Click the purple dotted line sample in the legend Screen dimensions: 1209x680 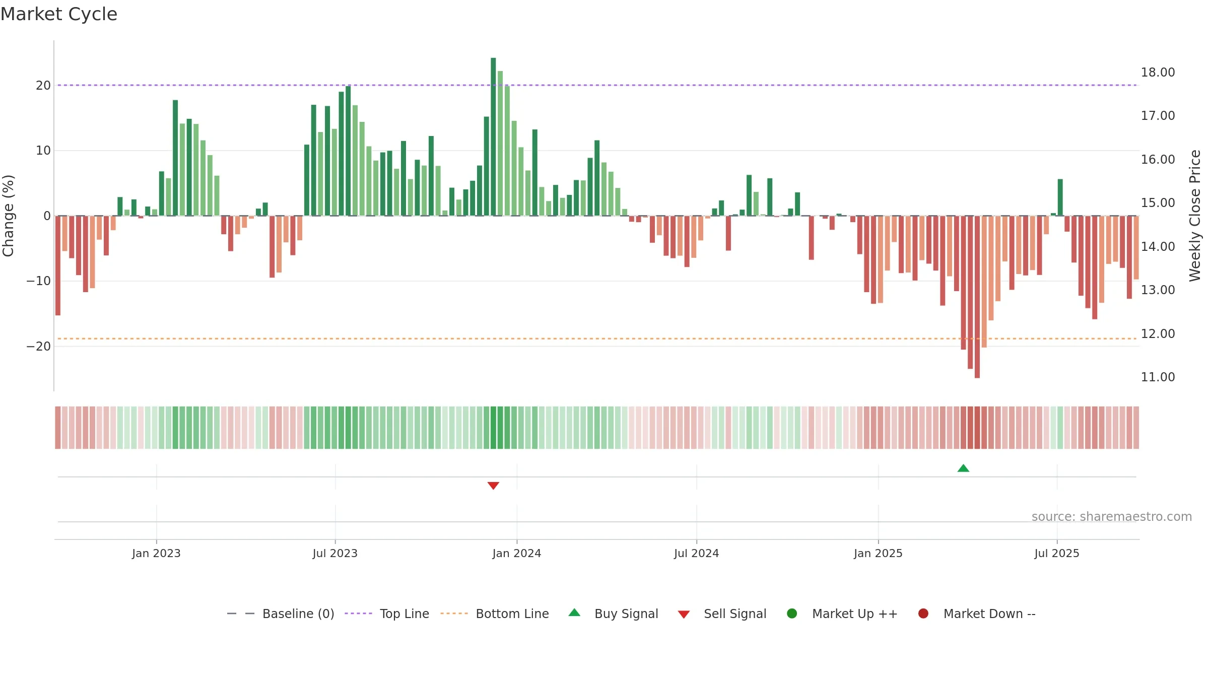[358, 614]
